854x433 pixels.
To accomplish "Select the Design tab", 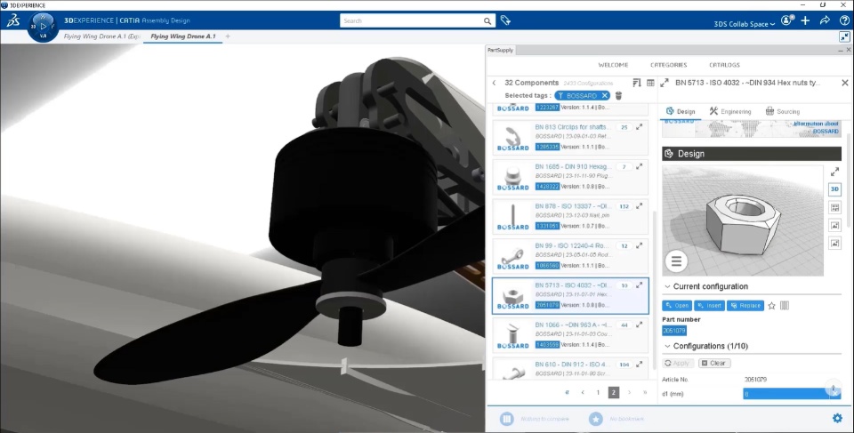I will (681, 112).
